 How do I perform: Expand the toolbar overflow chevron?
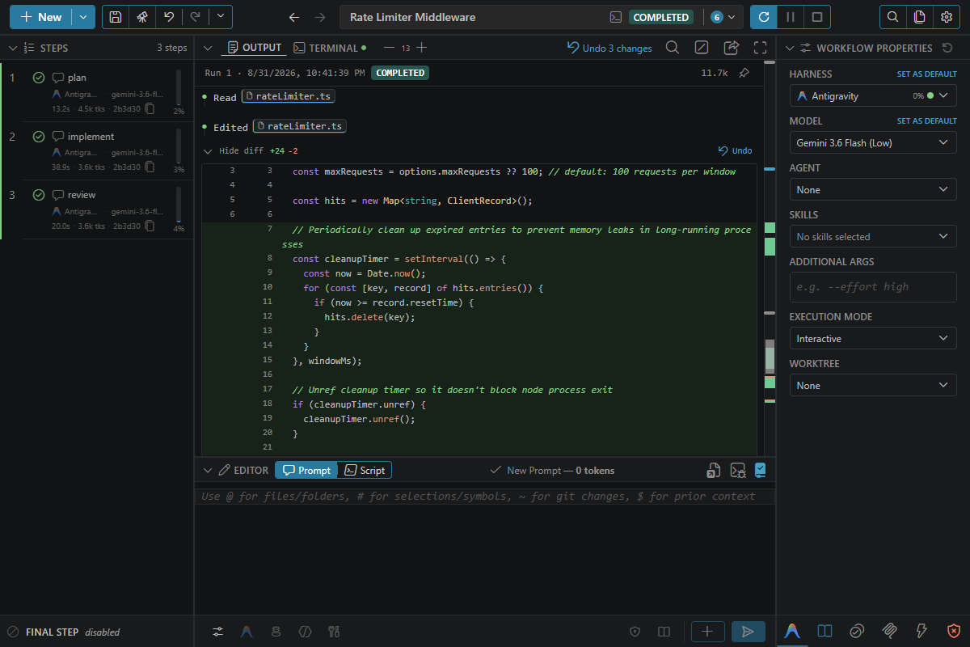pyautogui.click(x=220, y=17)
